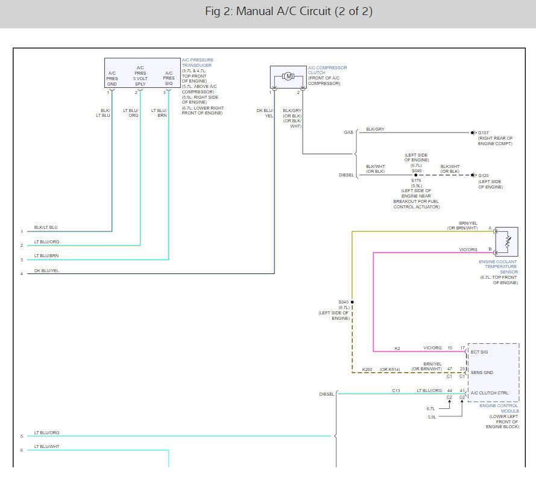The image size is (536, 483).
Task: Click the 'LT BLU/ BRN' label under transducer pin 3
Action: coord(159,113)
